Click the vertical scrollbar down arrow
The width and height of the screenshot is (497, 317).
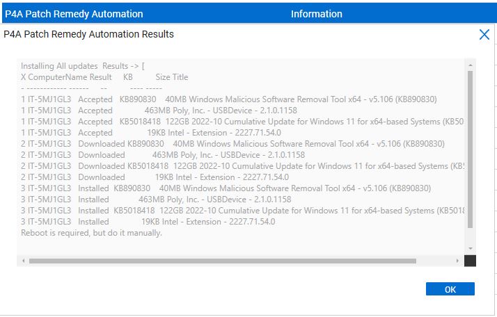coord(470,248)
